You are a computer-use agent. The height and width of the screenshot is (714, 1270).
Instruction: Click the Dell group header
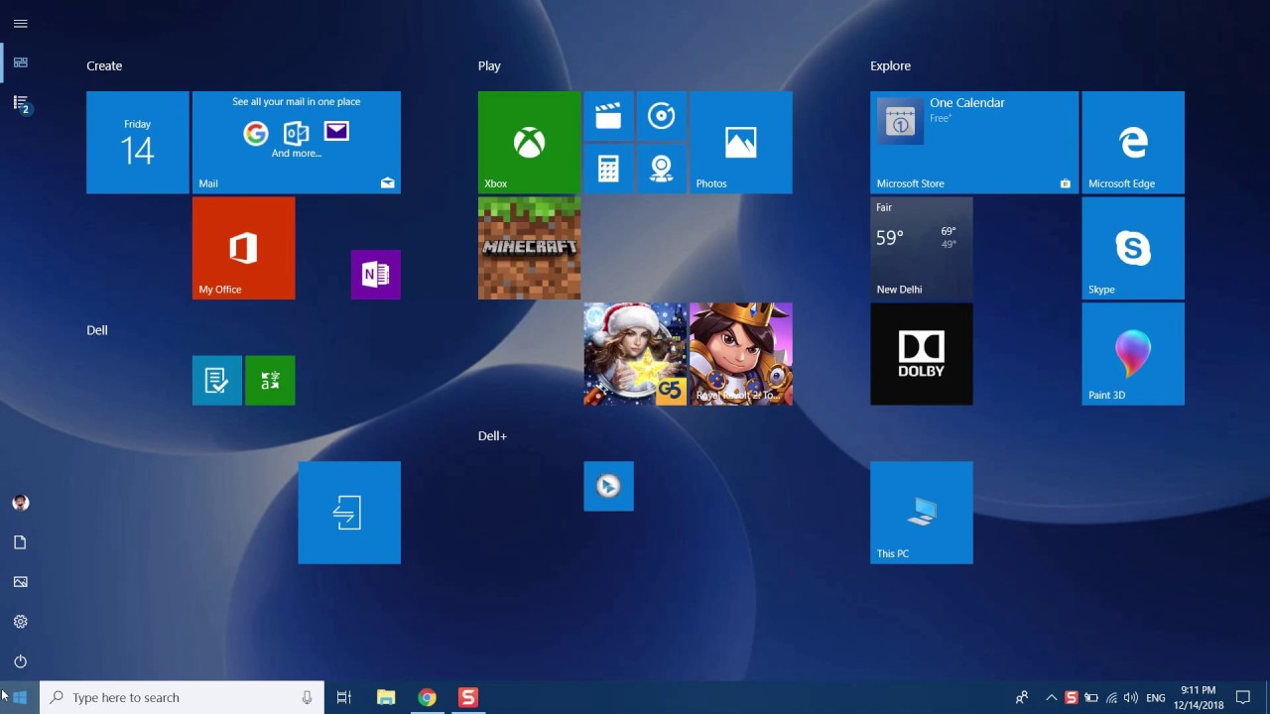pos(97,330)
